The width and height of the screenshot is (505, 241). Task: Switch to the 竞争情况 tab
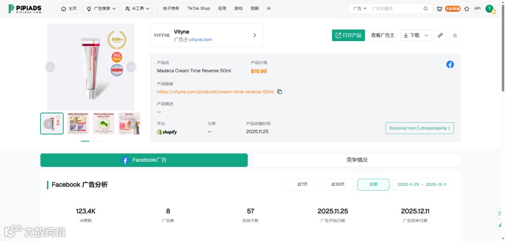(x=357, y=160)
